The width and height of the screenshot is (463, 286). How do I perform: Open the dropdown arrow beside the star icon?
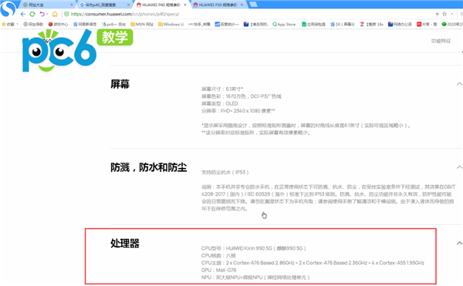(x=451, y=14)
